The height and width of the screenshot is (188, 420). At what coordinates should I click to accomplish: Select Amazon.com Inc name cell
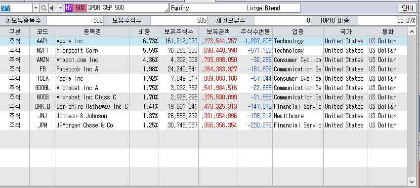pyautogui.click(x=92, y=60)
